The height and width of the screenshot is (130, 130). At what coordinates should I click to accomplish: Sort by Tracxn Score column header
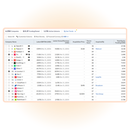coord(89,42)
